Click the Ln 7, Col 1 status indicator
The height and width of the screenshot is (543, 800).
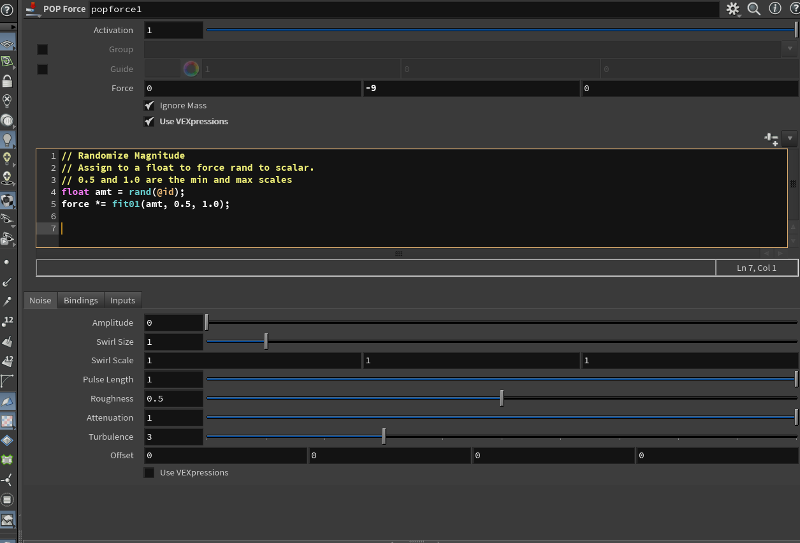click(x=757, y=268)
